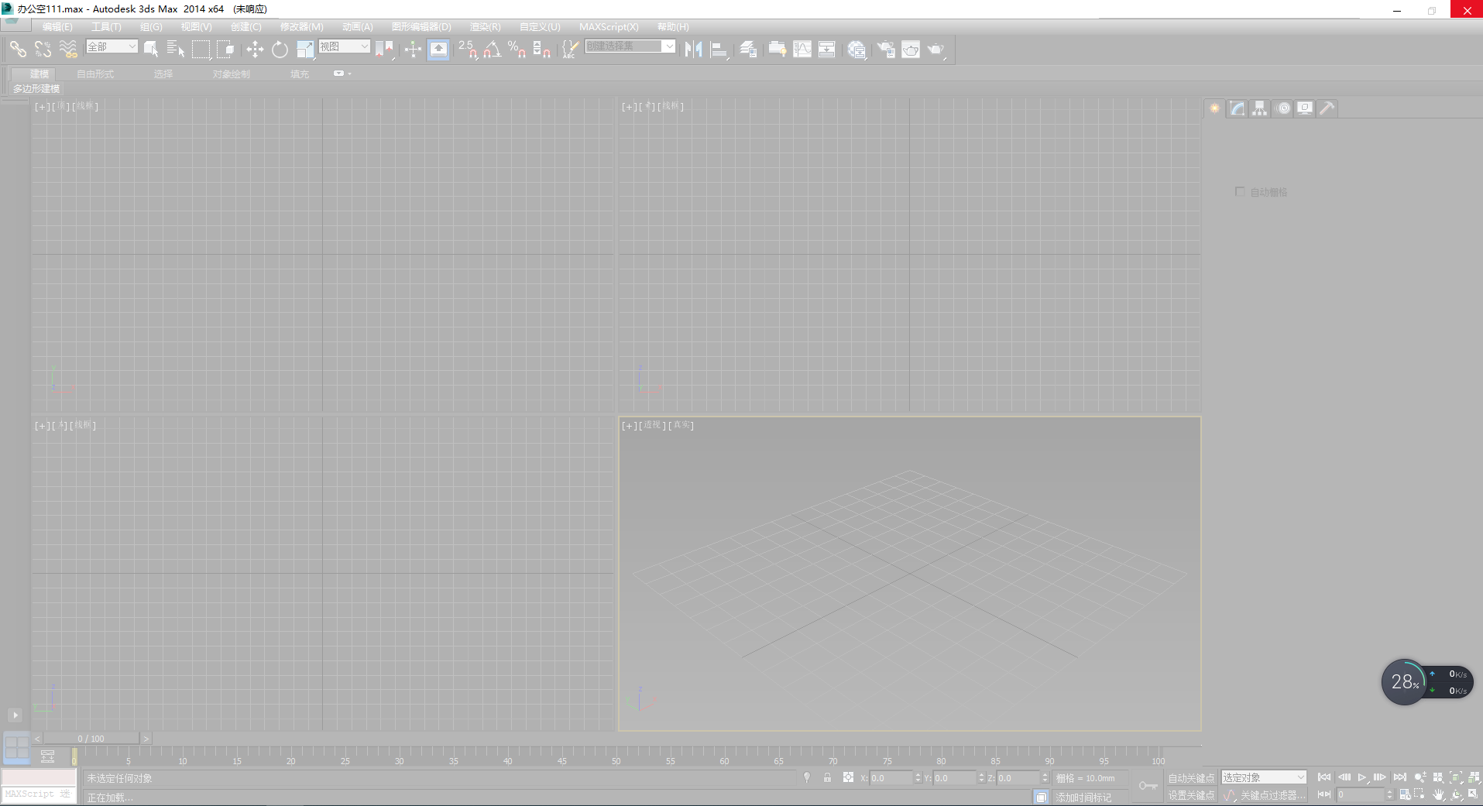1483x806 pixels.
Task: Open the 视图 reference coordinate dropdown
Action: [x=345, y=46]
